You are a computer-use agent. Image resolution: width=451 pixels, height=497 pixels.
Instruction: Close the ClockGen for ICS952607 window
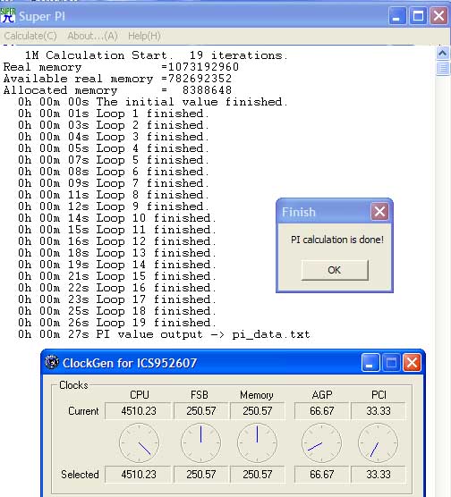412,363
